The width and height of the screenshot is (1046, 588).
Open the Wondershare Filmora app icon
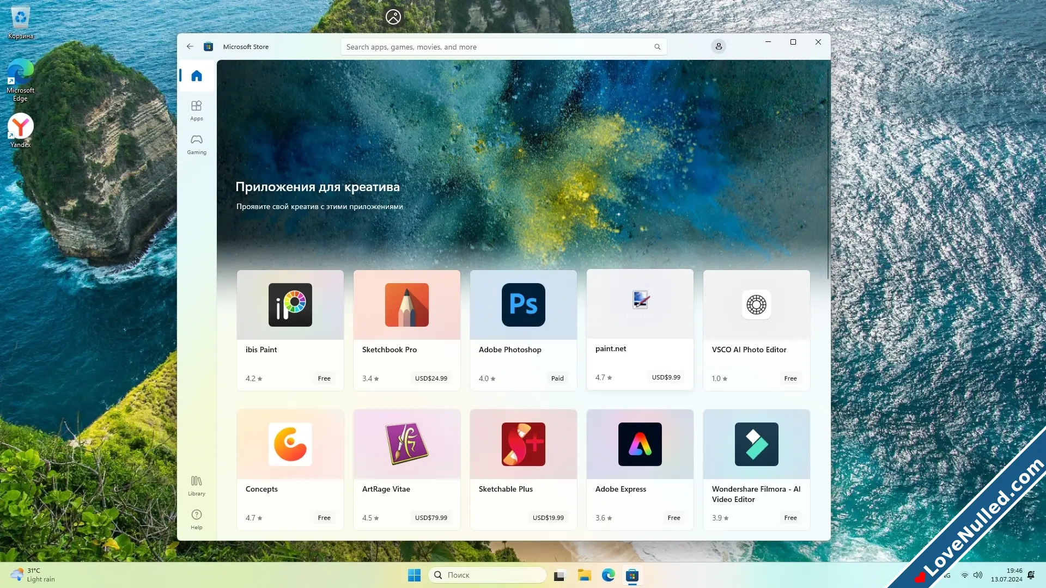click(x=757, y=444)
